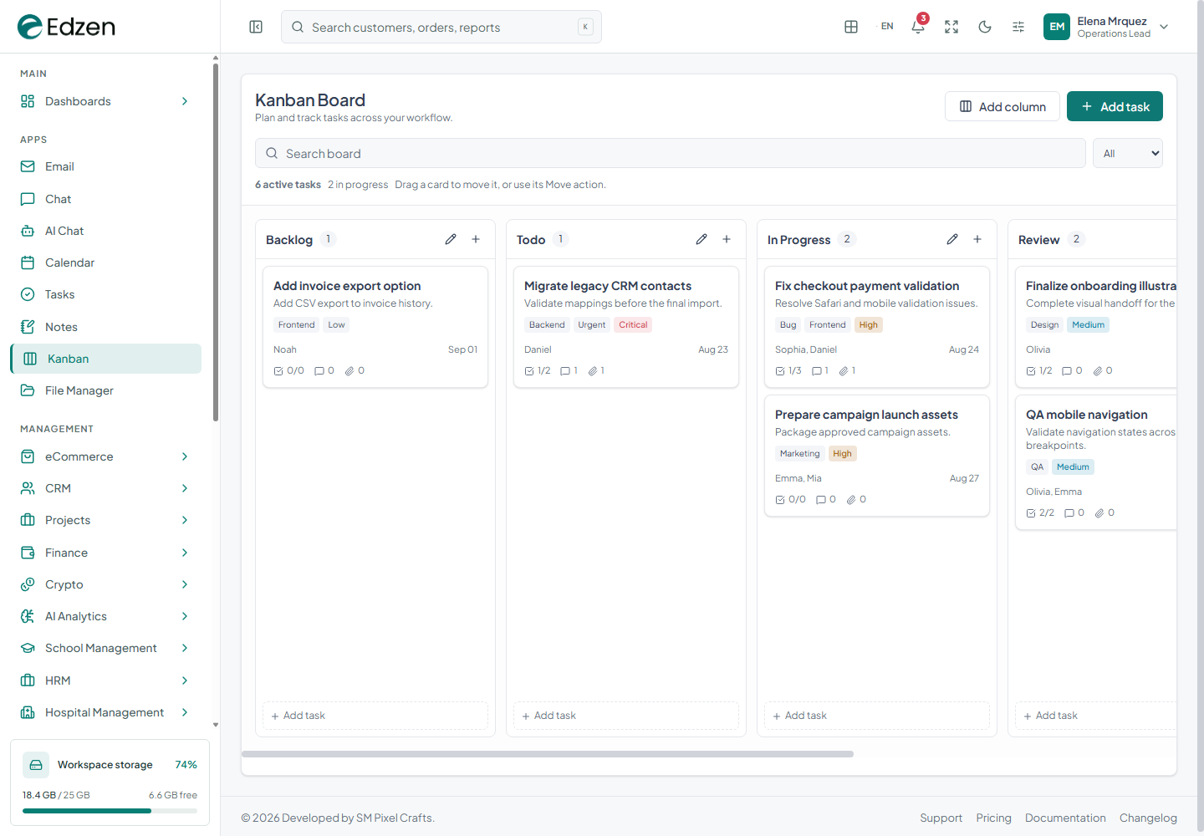Expand the Finance submenu
1204x836 pixels.
[105, 553]
